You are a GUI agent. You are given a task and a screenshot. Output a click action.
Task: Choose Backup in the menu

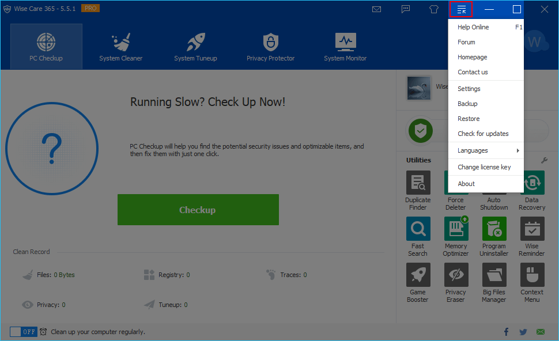[486, 104]
